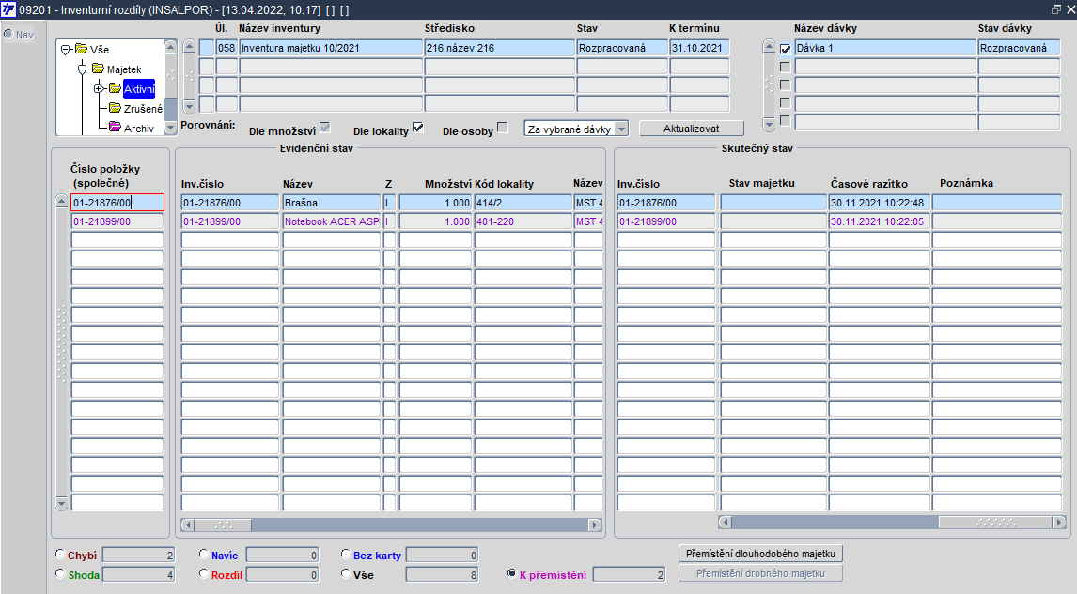Click the tree panel scroll up arrow
This screenshot has width=1077, height=594.
point(170,47)
